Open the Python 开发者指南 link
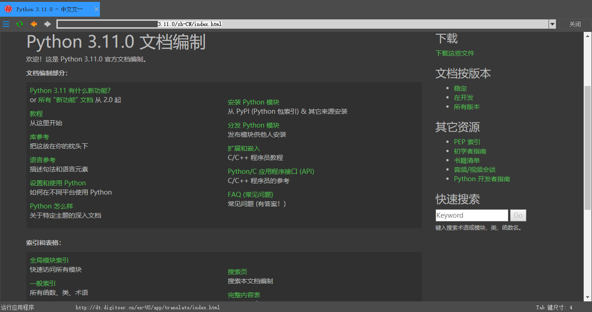The image size is (592, 312). [482, 179]
